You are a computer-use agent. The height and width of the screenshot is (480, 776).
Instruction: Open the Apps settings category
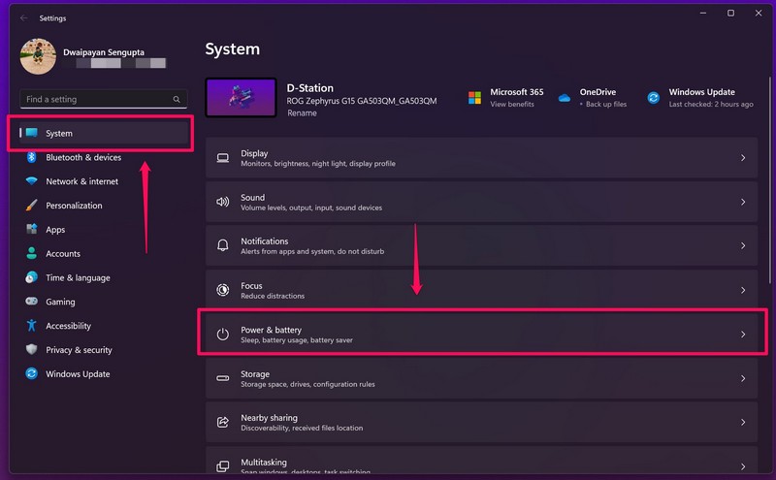55,230
